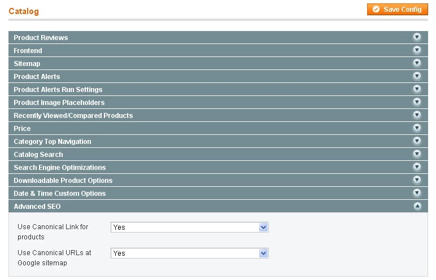Viewport: 436px width, 280px height.
Task: Expand Recently Viewed/Compared Products arrow
Action: click(x=417, y=115)
